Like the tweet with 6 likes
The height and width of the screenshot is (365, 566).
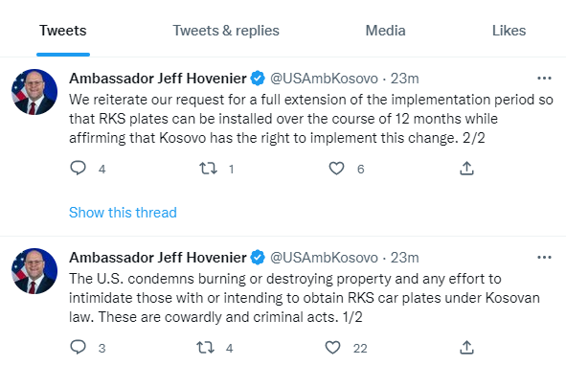(x=336, y=169)
